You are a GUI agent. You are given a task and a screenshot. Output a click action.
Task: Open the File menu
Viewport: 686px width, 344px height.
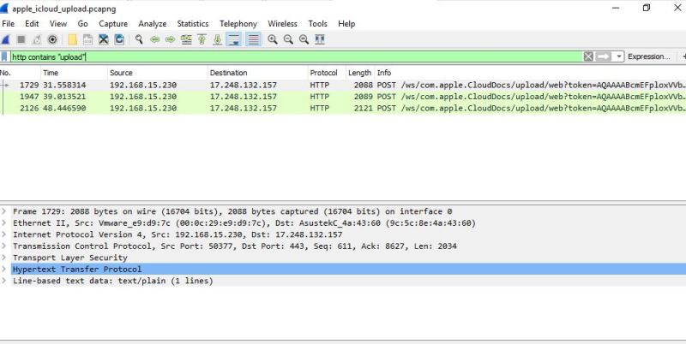[9, 24]
